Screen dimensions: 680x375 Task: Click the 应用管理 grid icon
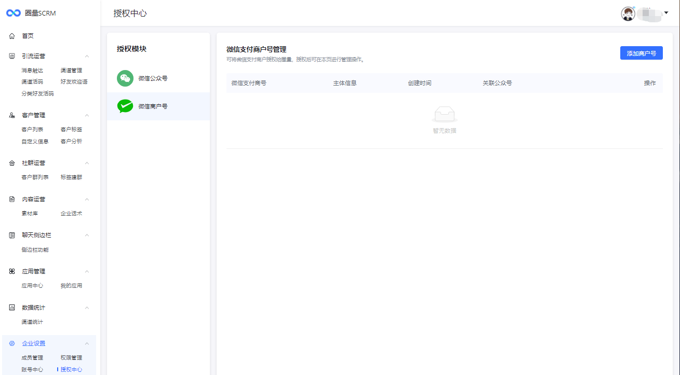pos(12,271)
